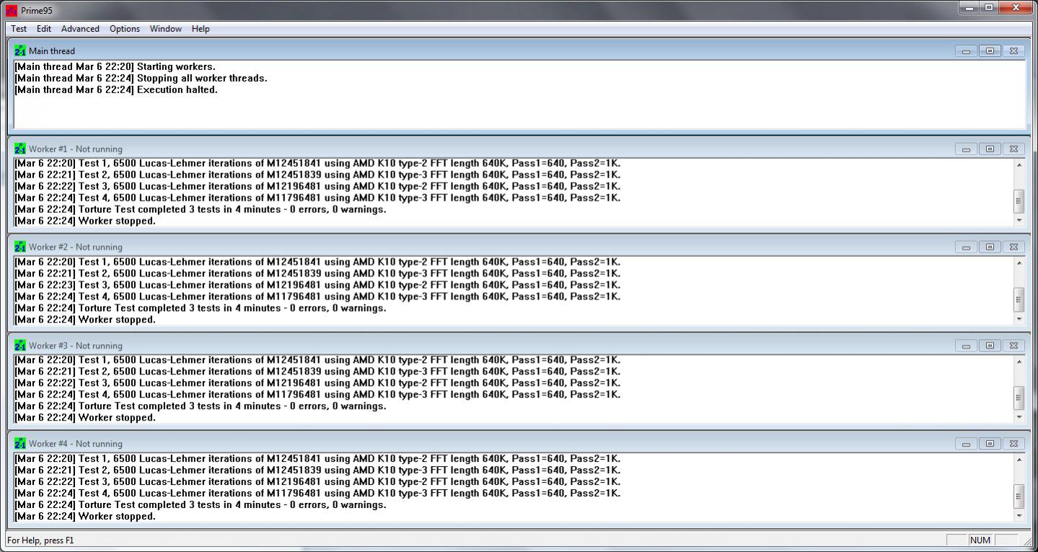Minimize the Worker #3 child window
This screenshot has width=1038, height=552.
pos(966,345)
